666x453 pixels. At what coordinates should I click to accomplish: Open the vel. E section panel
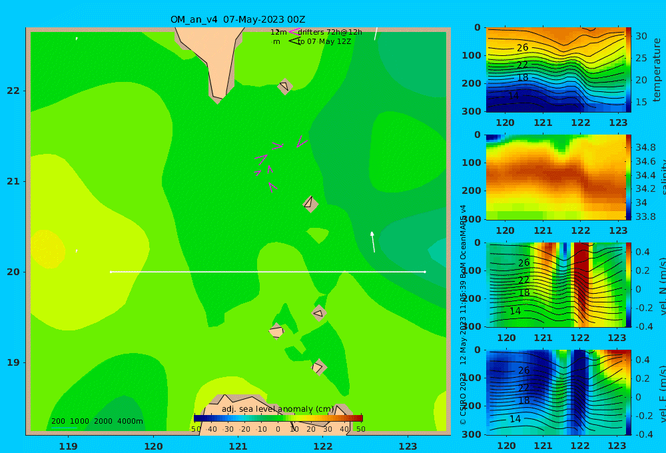pyautogui.click(x=555, y=392)
